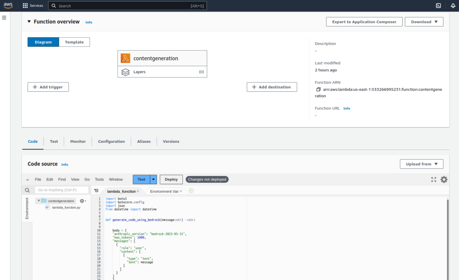The width and height of the screenshot is (459, 280).
Task: Click the Layers stack icon
Action: 126,72
